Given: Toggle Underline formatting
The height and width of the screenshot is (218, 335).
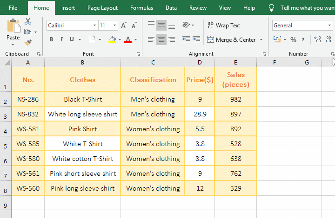Looking at the screenshot, I should (x=72, y=39).
